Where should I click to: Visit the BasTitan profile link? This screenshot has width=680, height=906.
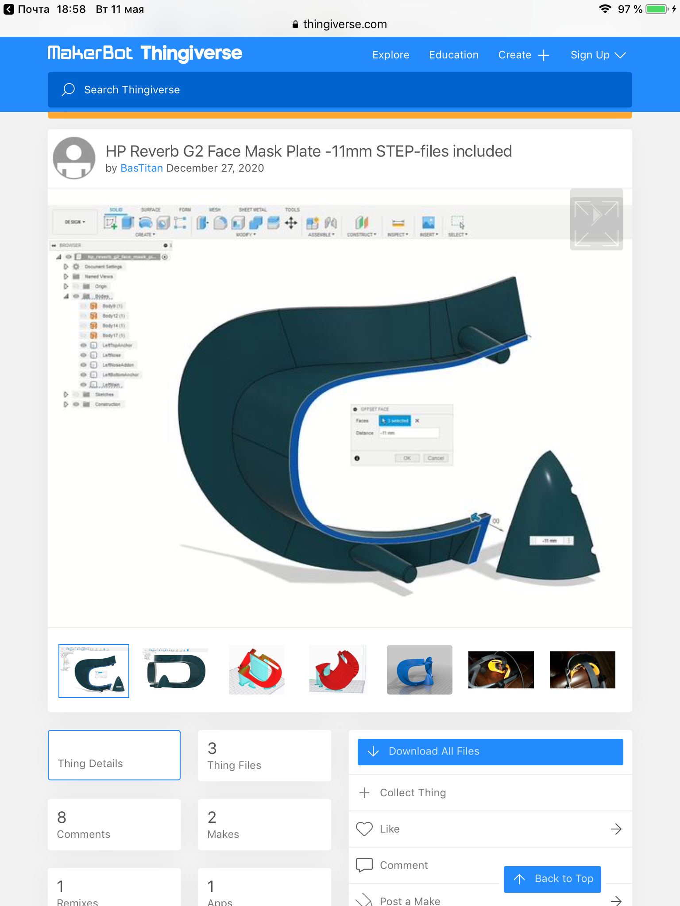[142, 168]
